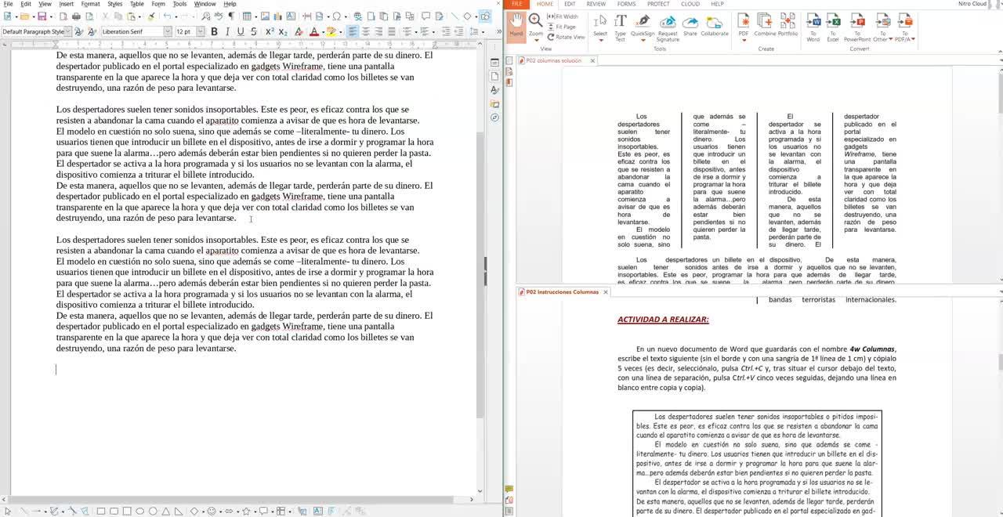Click Request Signature in Nitro ribbon

click(x=668, y=27)
